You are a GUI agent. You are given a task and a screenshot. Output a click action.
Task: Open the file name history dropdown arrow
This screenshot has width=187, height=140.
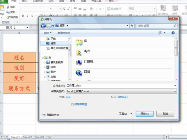[175, 85]
